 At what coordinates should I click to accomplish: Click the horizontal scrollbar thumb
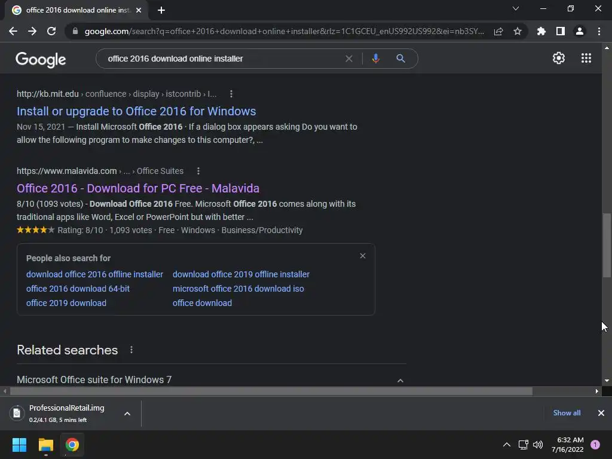point(271,391)
